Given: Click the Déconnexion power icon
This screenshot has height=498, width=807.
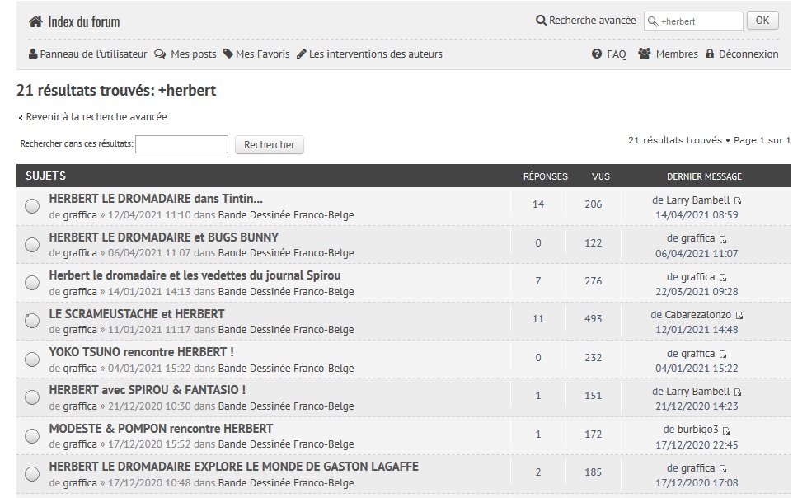Looking at the screenshot, I should click(709, 54).
